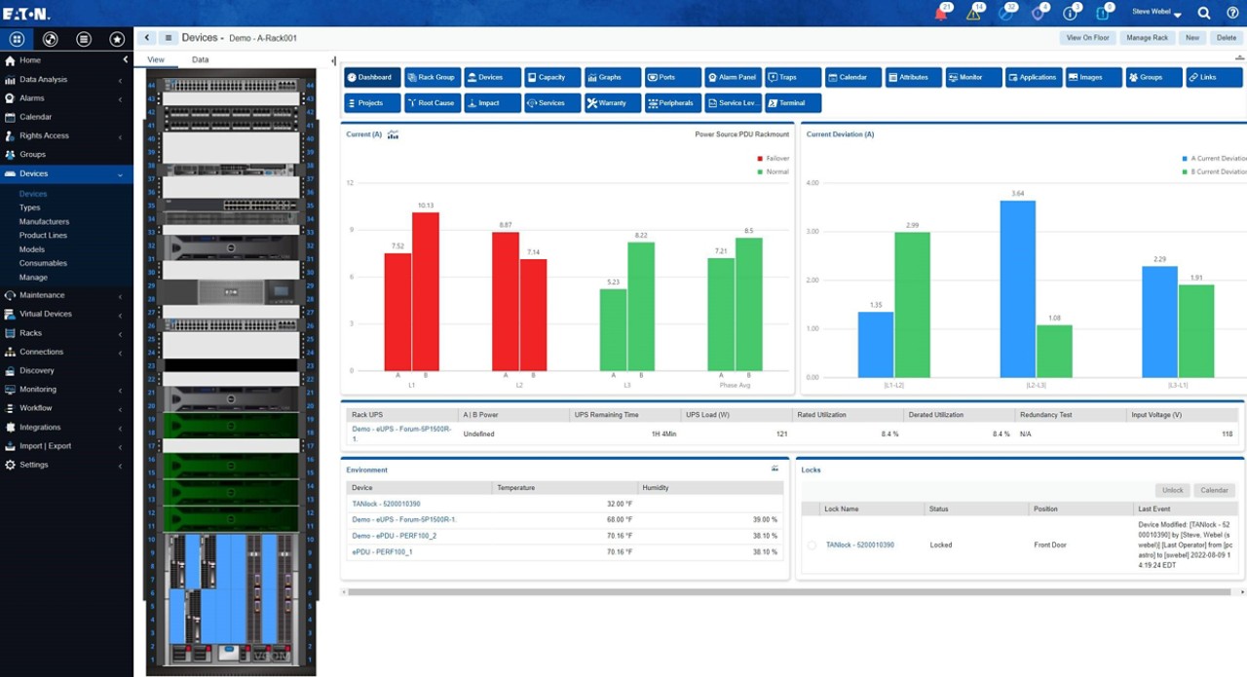1247x677 pixels.
Task: Open the Warranty section
Action: pos(612,102)
